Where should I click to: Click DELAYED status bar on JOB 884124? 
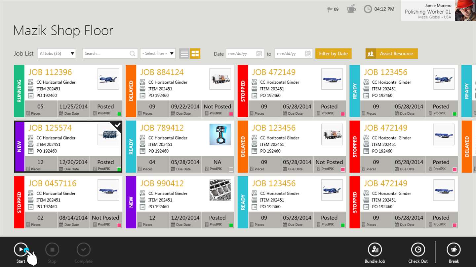click(x=131, y=91)
